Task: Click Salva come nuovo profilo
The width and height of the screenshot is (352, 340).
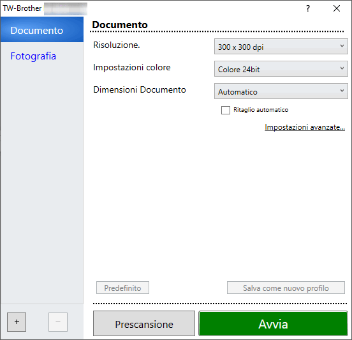Action: coord(286,288)
